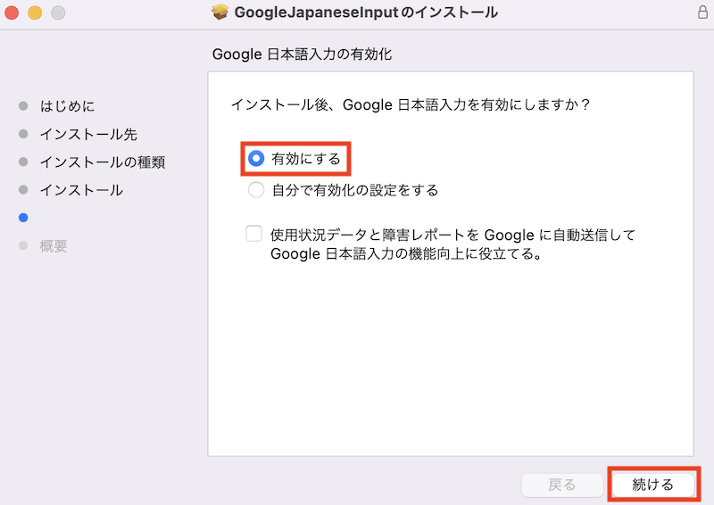Enable the usage data auto-send checkbox
Viewport: 714px width, 505px height.
coord(253,234)
